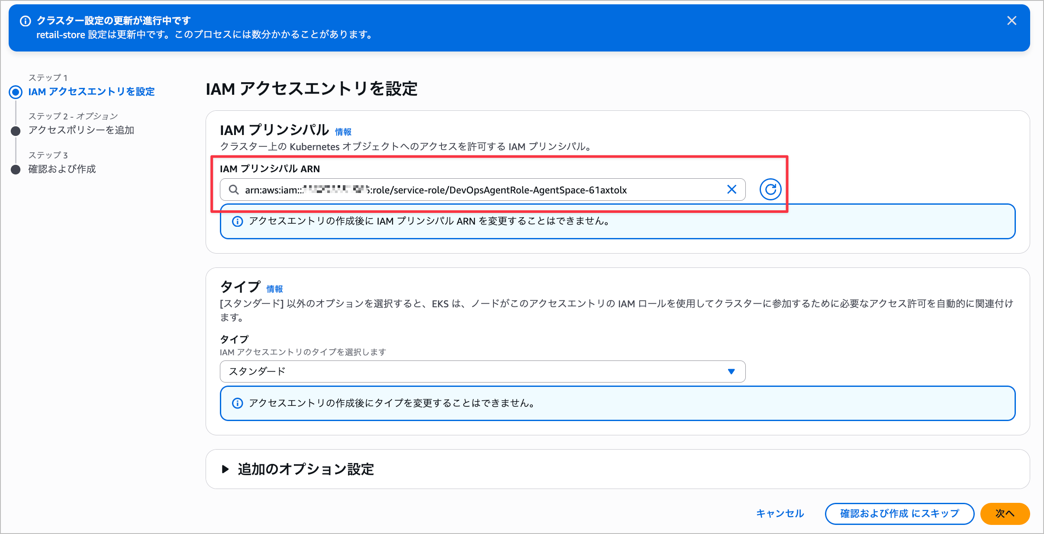
Task: Select アクセスポリシーを追加 step label
Action: pos(81,130)
